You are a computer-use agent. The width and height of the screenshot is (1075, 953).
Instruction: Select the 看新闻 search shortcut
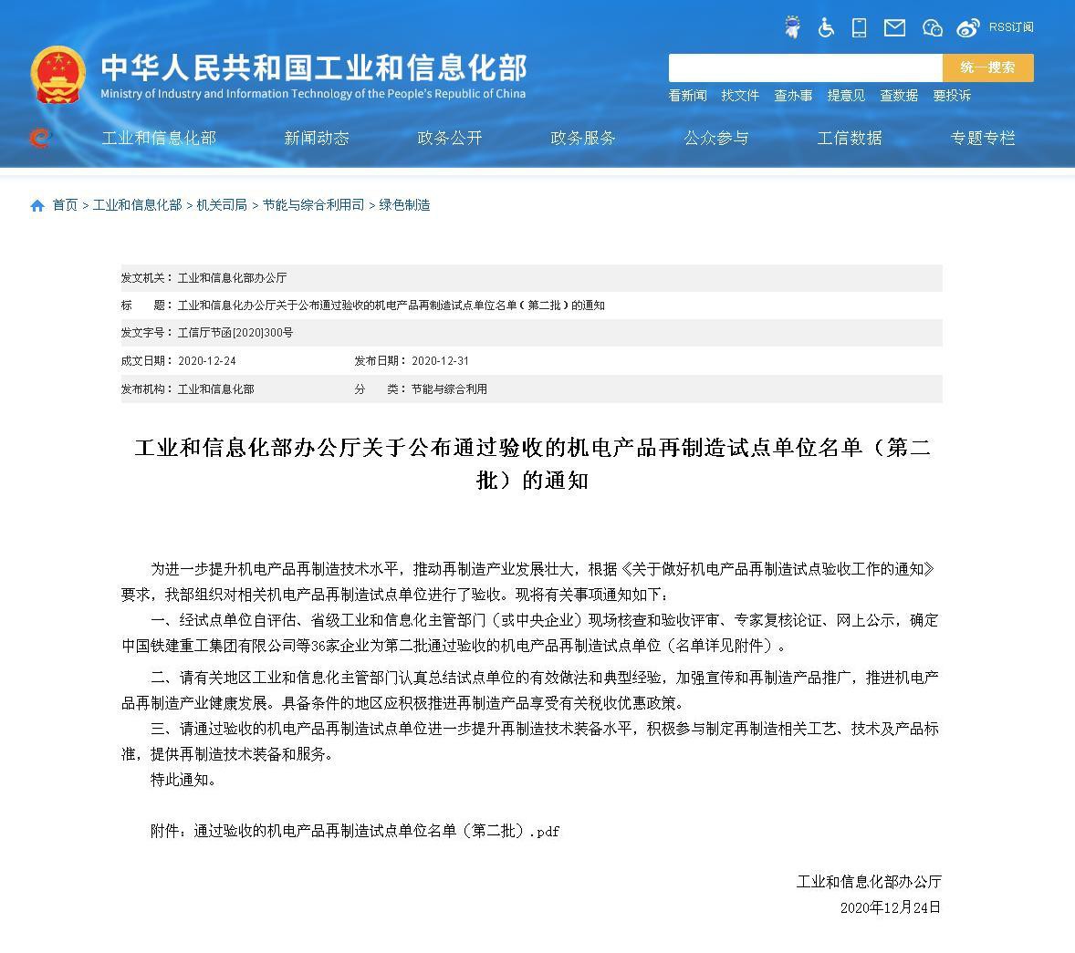(x=688, y=95)
